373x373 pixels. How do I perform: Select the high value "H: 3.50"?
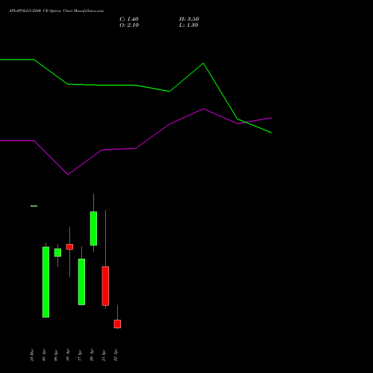[189, 19]
